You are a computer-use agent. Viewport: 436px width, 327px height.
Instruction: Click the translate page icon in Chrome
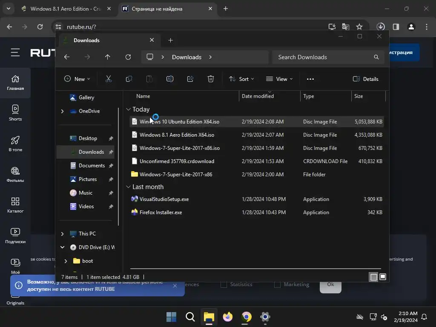pyautogui.click(x=346, y=27)
